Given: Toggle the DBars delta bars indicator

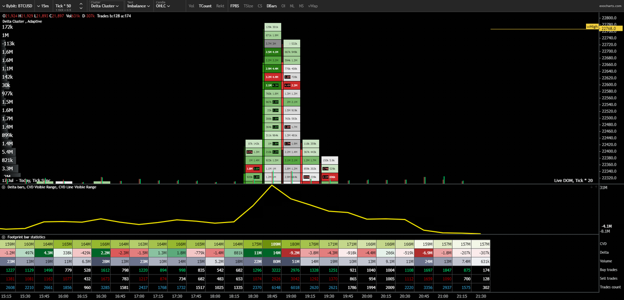Looking at the screenshot, I should click(271, 6).
